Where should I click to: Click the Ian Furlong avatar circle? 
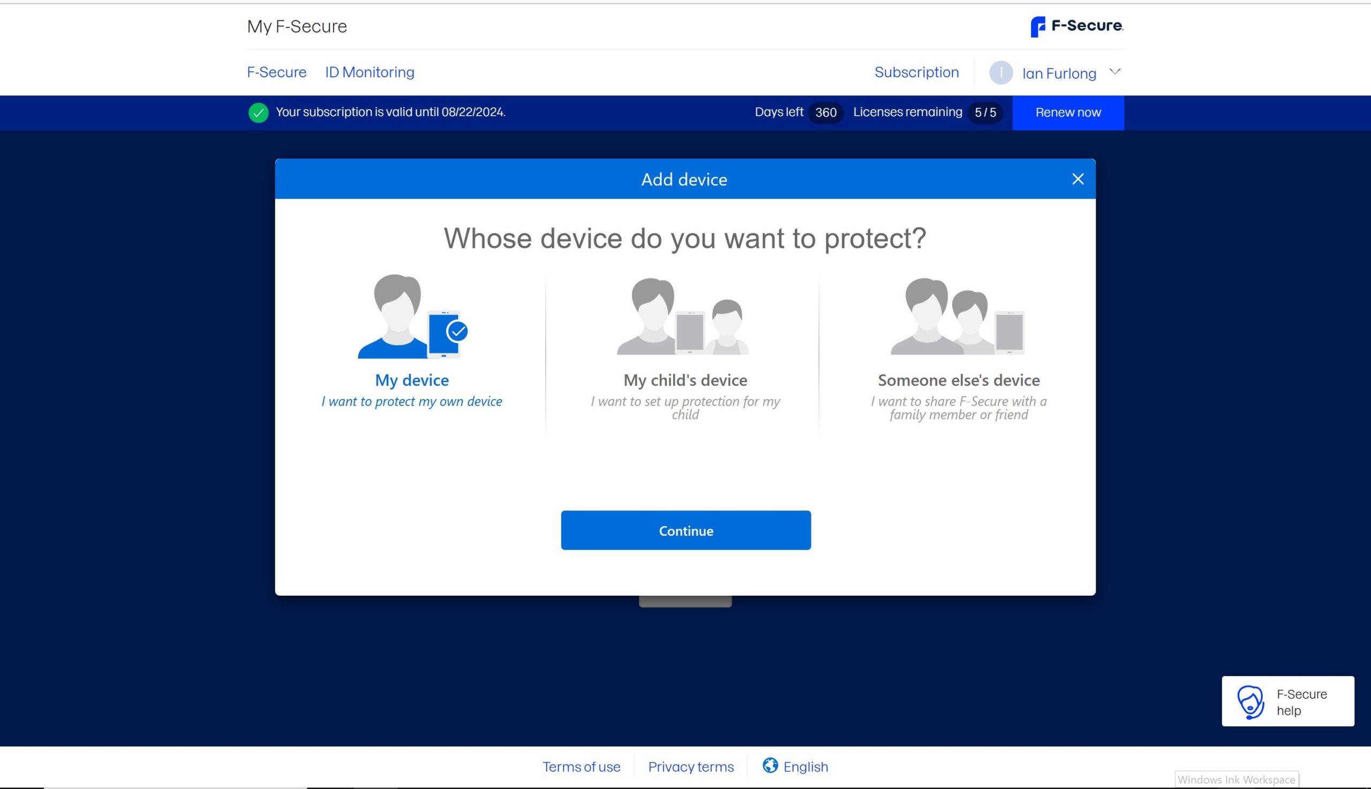coord(1000,73)
